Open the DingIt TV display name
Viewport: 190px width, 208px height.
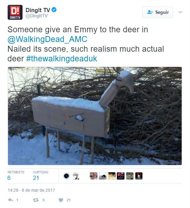coord(38,10)
